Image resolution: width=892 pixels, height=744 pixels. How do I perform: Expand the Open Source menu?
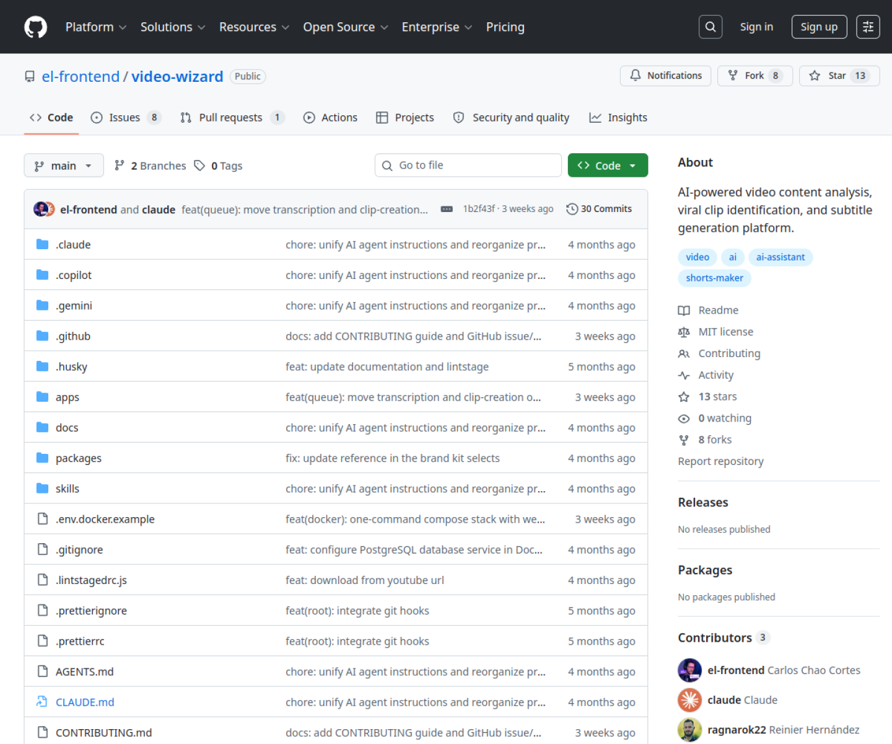(x=346, y=27)
